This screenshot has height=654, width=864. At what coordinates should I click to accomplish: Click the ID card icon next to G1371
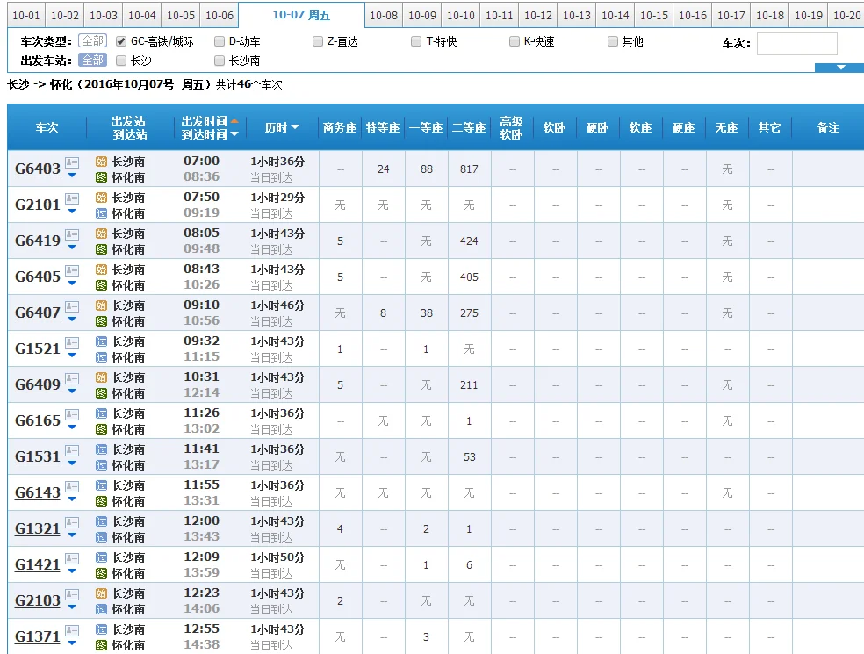71,630
